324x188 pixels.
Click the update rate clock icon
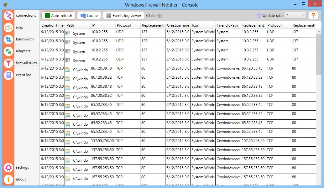[x=259, y=15]
